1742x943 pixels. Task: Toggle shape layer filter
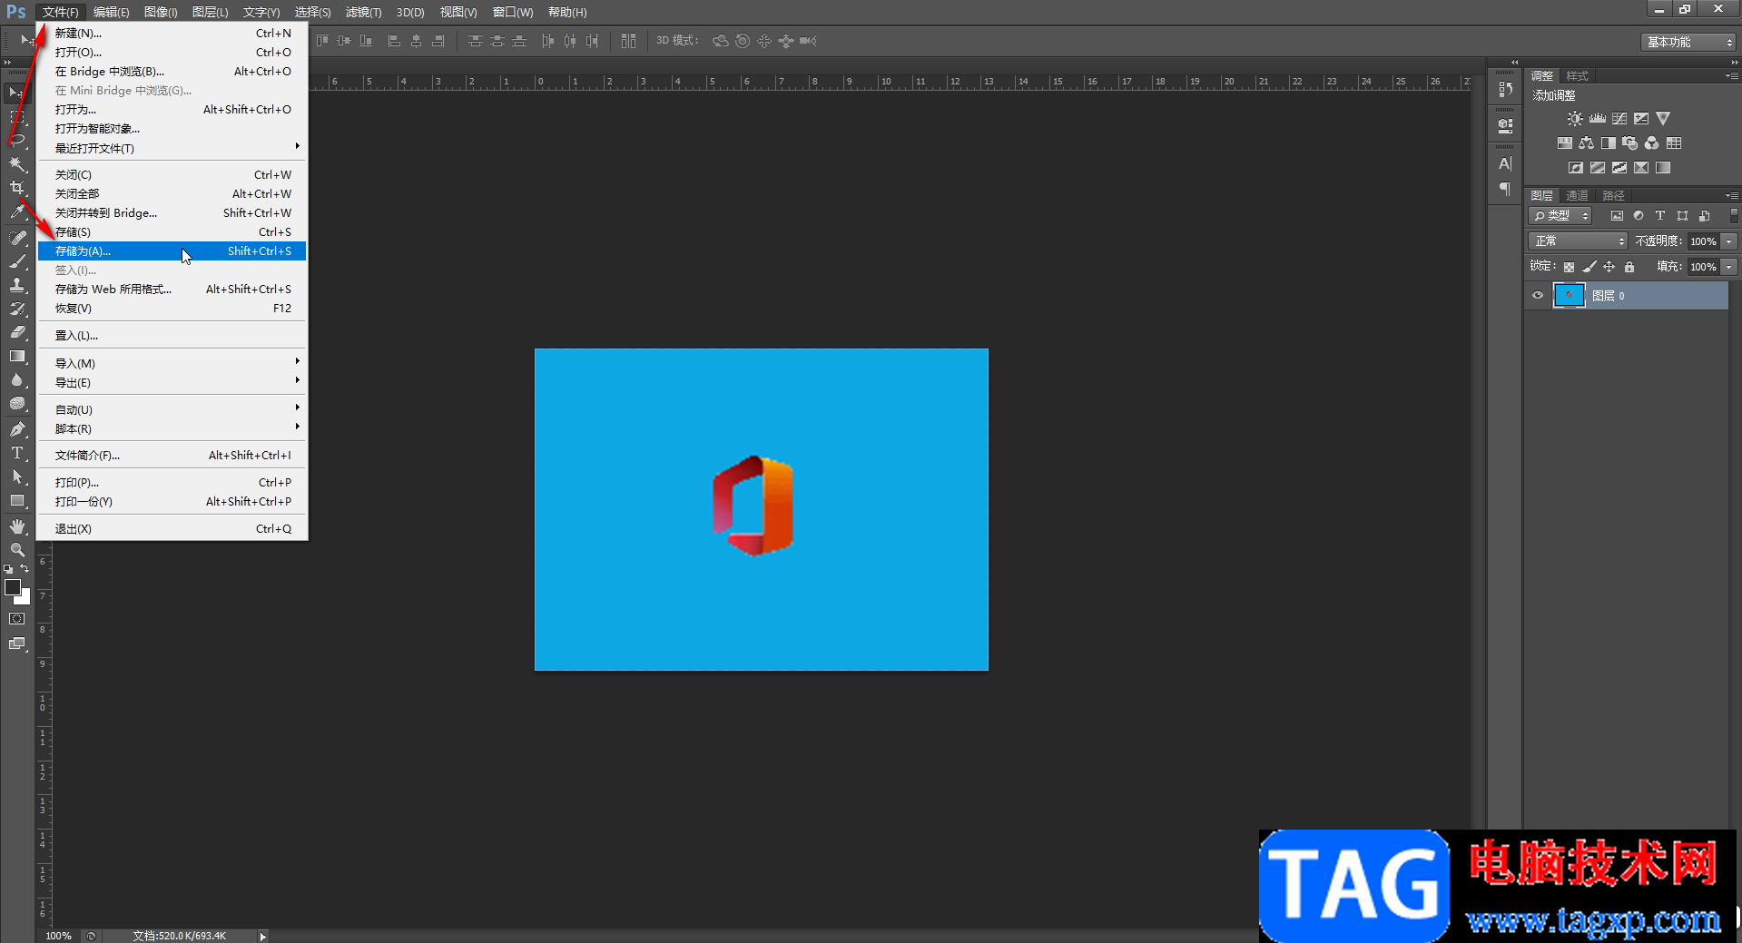[1682, 216]
